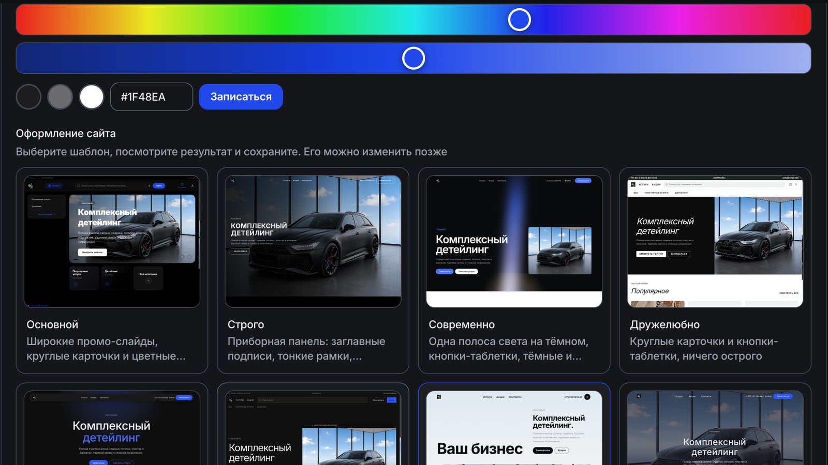Click the description starting Приборная панель
Viewport: 828px width, 465px height.
(x=306, y=349)
